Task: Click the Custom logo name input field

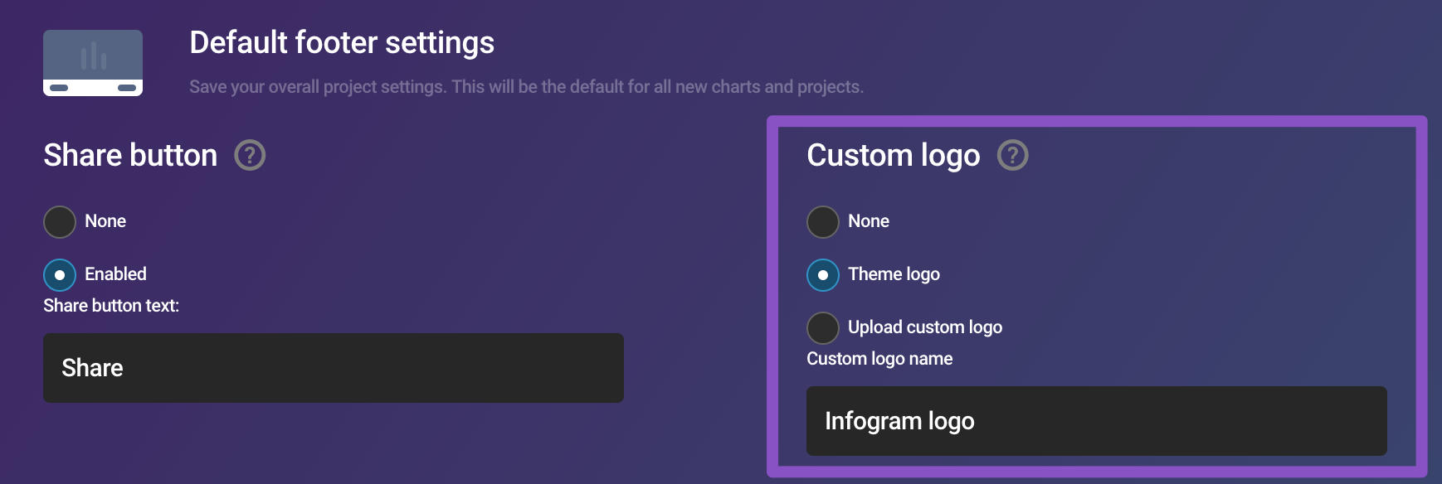Action: pos(1097,421)
